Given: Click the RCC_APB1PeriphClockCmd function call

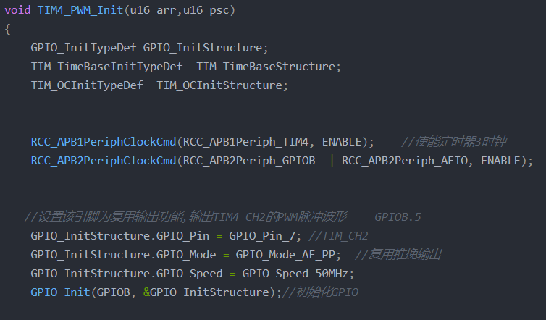Looking at the screenshot, I should [104, 141].
